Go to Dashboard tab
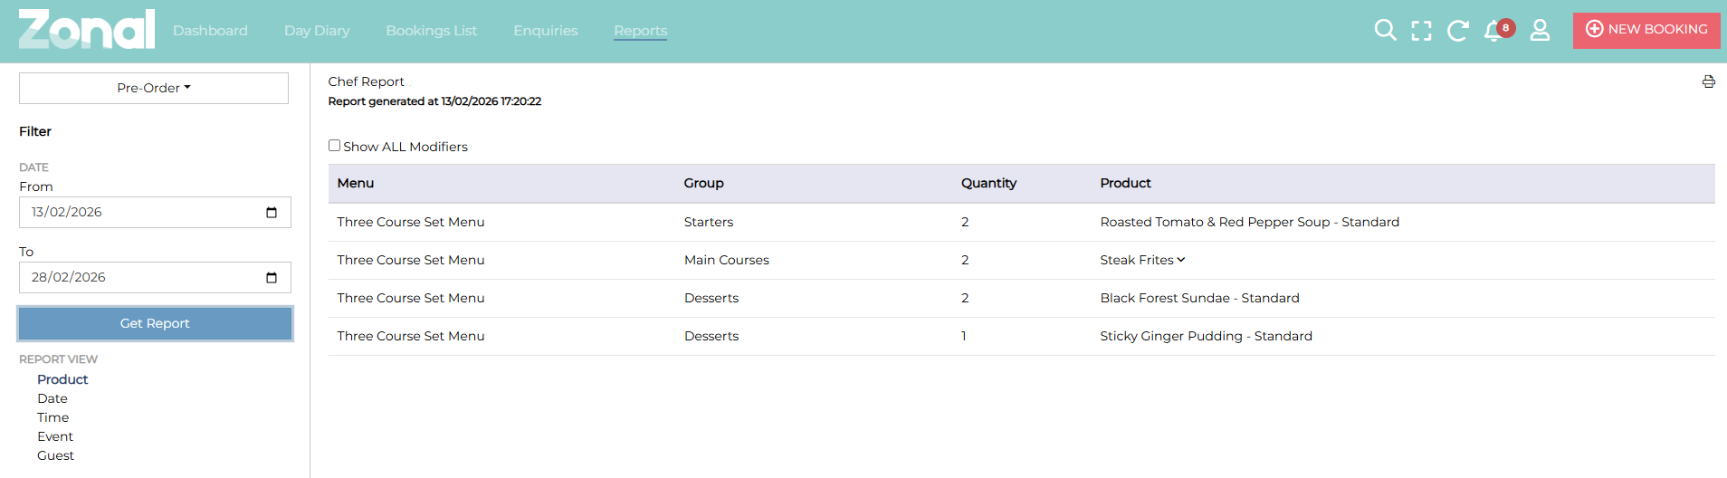 (x=210, y=31)
